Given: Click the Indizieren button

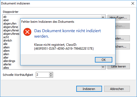Looking at the screenshot, I should [x=89, y=89].
